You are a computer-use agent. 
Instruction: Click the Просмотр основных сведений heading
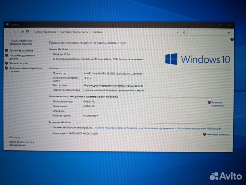pyautogui.click(x=87, y=43)
